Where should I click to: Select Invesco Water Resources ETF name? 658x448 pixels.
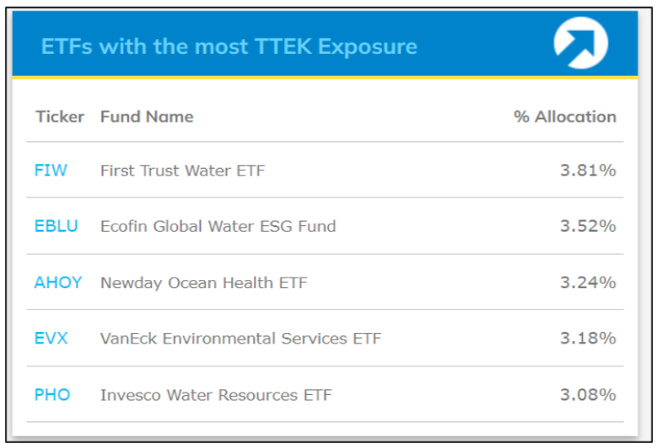pyautogui.click(x=216, y=395)
